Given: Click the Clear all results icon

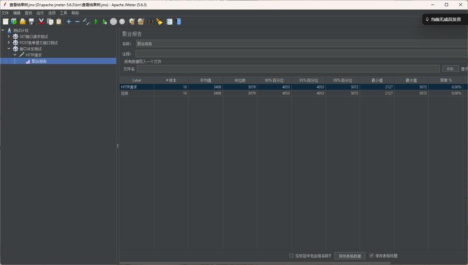Looking at the screenshot, I should (141, 22).
